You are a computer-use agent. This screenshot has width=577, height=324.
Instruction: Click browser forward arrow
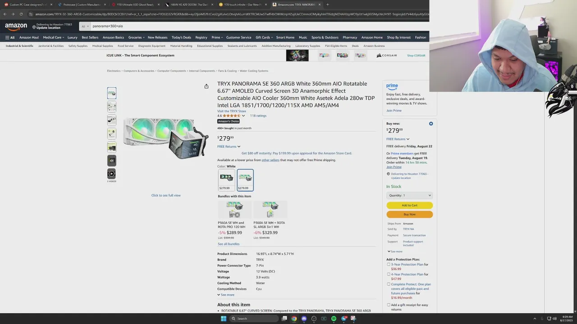tap(13, 14)
